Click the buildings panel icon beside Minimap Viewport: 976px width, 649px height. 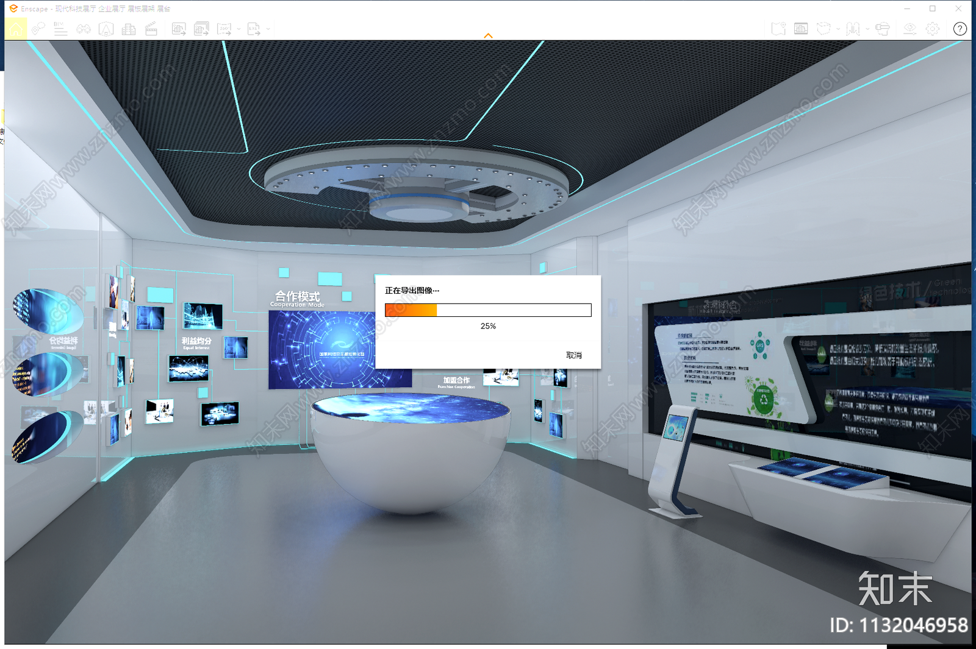801,29
